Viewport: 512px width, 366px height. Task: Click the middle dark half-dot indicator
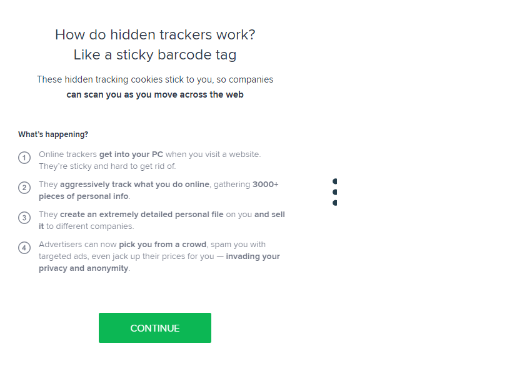click(334, 192)
